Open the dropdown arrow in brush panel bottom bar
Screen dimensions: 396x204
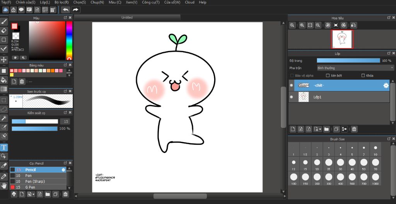point(33,194)
